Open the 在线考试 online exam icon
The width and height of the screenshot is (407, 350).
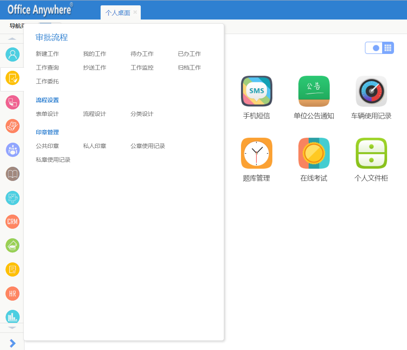(x=314, y=153)
